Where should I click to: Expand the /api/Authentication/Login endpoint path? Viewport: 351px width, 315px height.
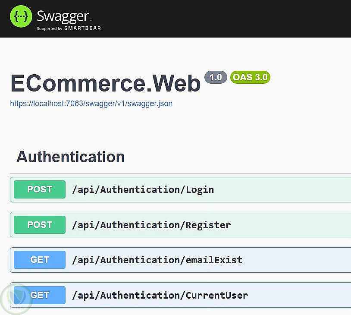click(143, 189)
